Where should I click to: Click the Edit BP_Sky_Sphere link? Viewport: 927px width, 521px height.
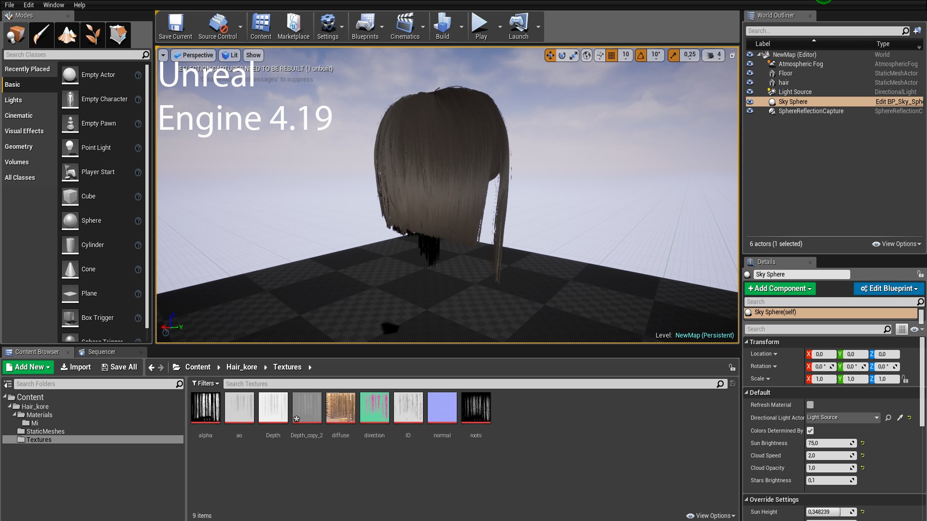pos(899,102)
